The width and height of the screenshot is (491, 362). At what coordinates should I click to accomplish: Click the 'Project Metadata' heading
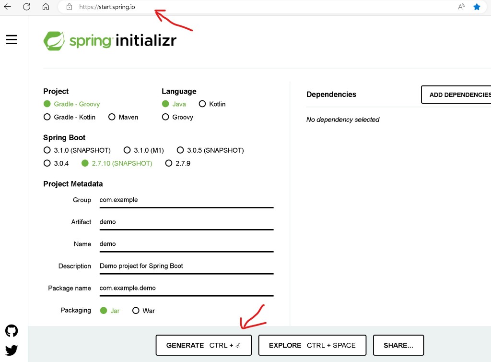(x=73, y=184)
